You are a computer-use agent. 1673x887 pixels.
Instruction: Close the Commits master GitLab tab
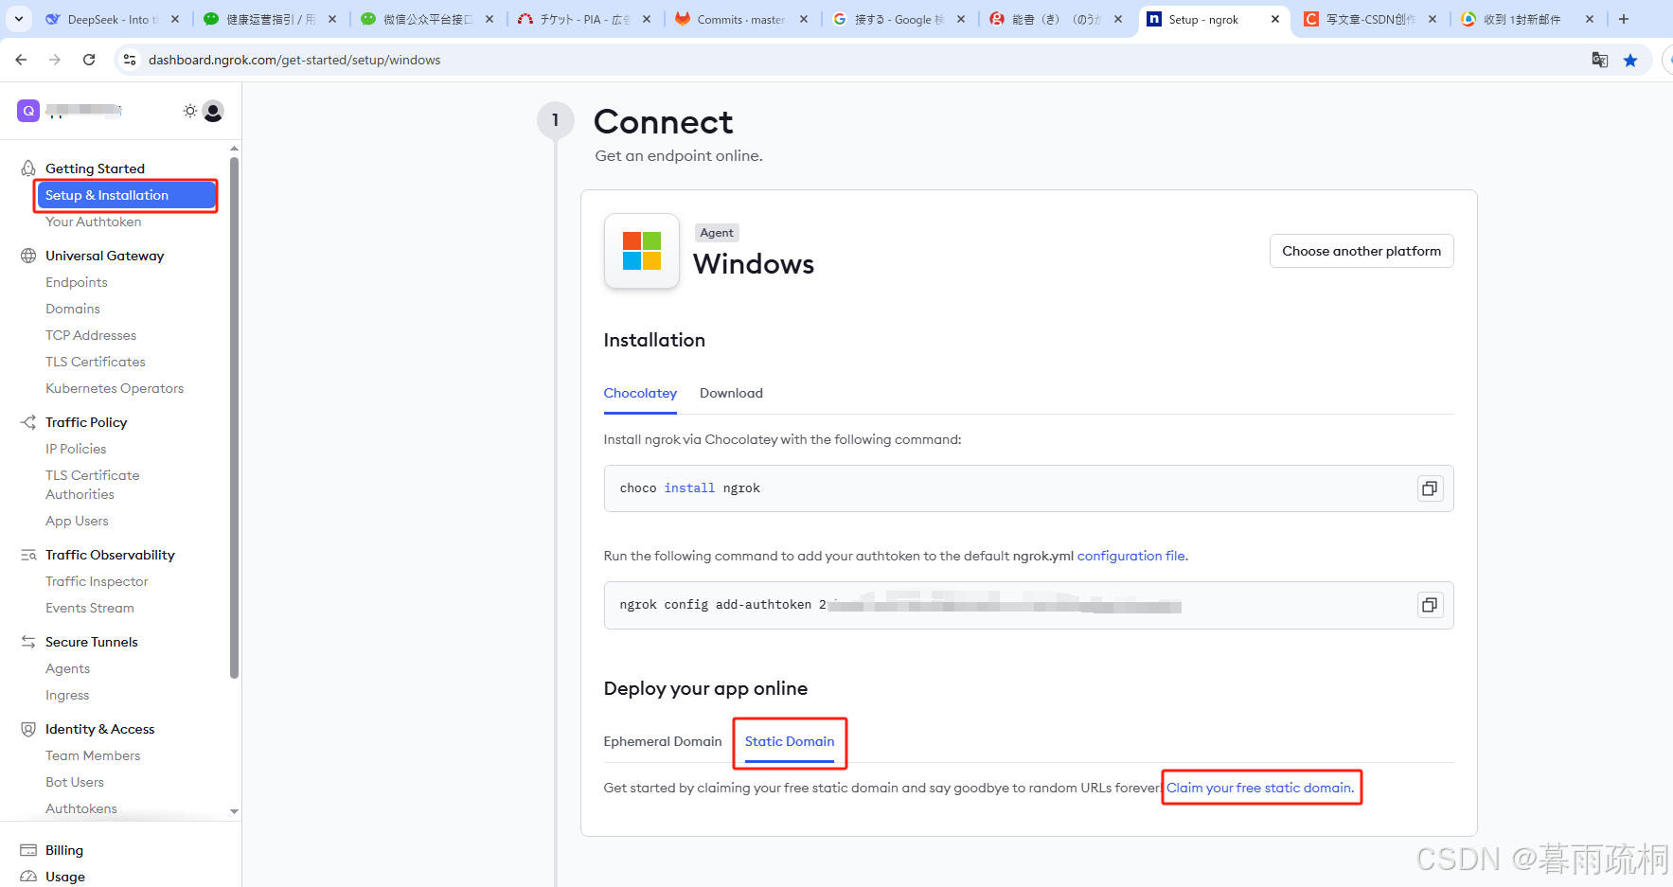pyautogui.click(x=804, y=19)
